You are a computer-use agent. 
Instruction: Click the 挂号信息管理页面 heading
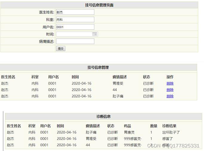(99, 5)
